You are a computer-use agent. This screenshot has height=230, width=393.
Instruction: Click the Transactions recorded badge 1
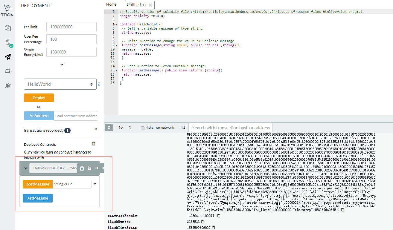(x=67, y=131)
